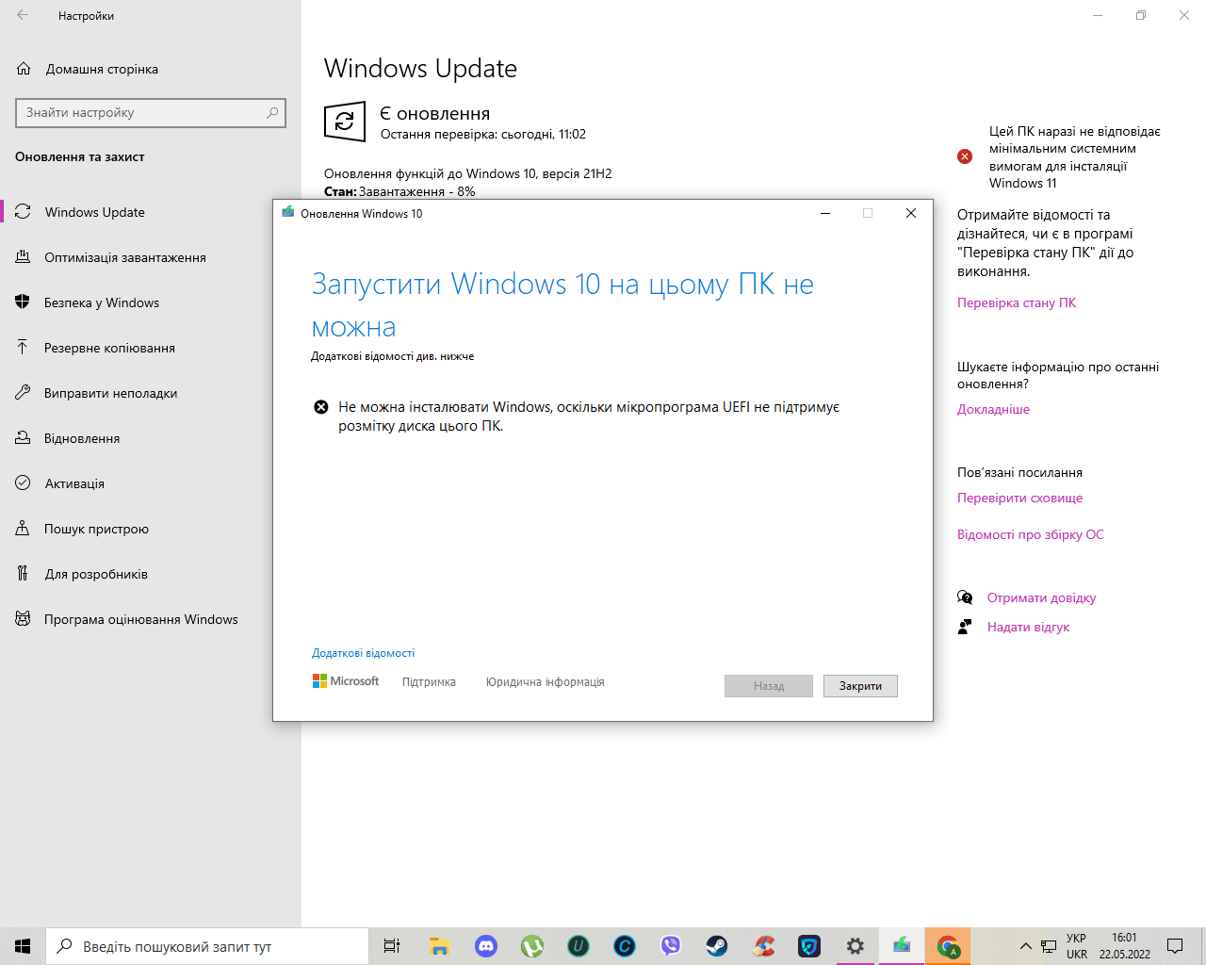1206x965 pixels.
Task: Open Перевірити сховище link
Action: [1019, 498]
